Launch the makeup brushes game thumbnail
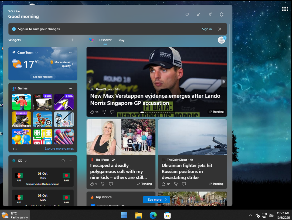This screenshot has width=292, height=220. tap(64, 137)
